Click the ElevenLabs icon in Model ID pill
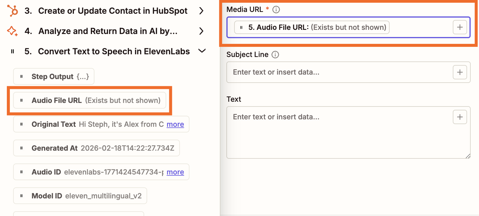479x216 pixels. (21, 196)
